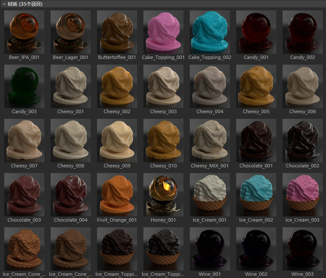The image size is (326, 278).
Task: Select the Cheesy_006 material thumbnail
Action: pos(302,86)
